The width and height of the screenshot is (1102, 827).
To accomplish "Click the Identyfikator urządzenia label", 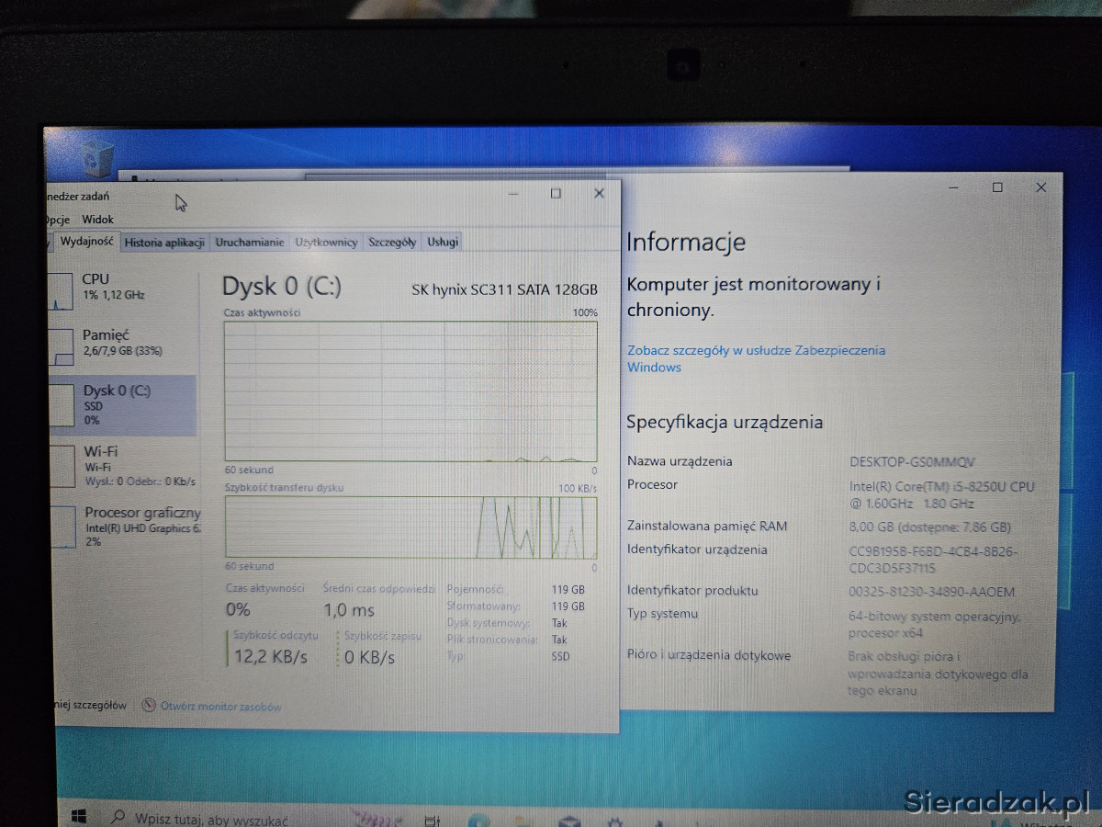I will coord(697,549).
